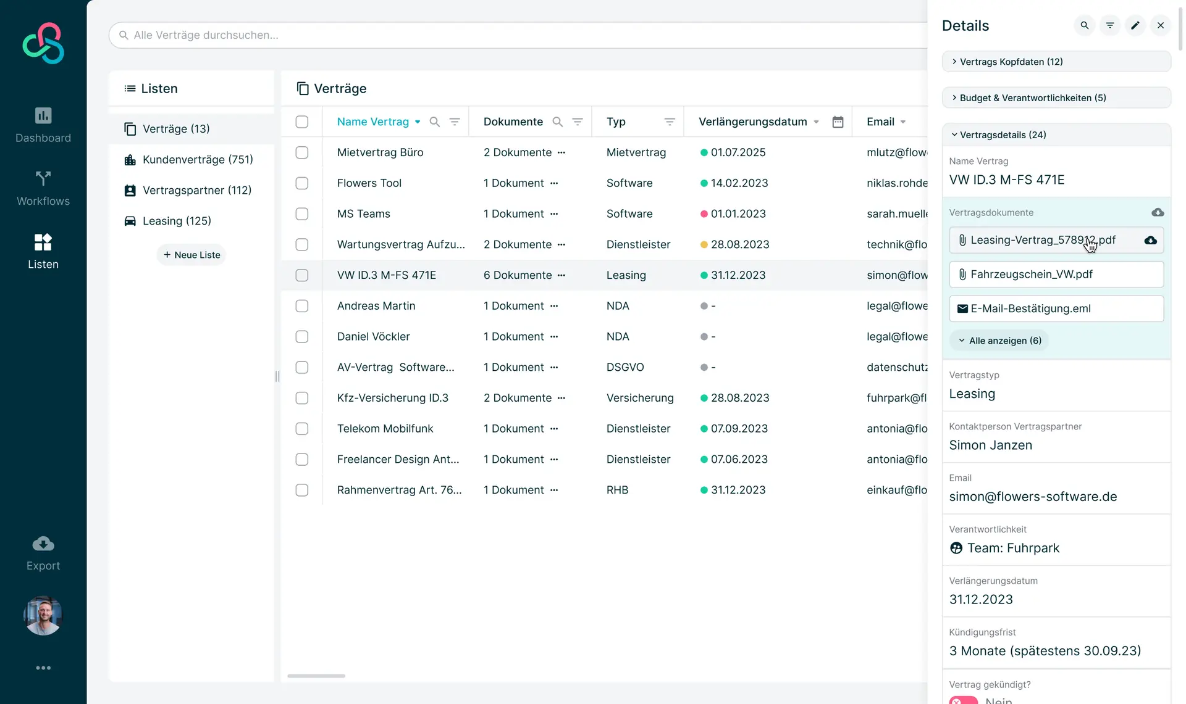Toggle the Vertrag gekündigt switch

[964, 700]
